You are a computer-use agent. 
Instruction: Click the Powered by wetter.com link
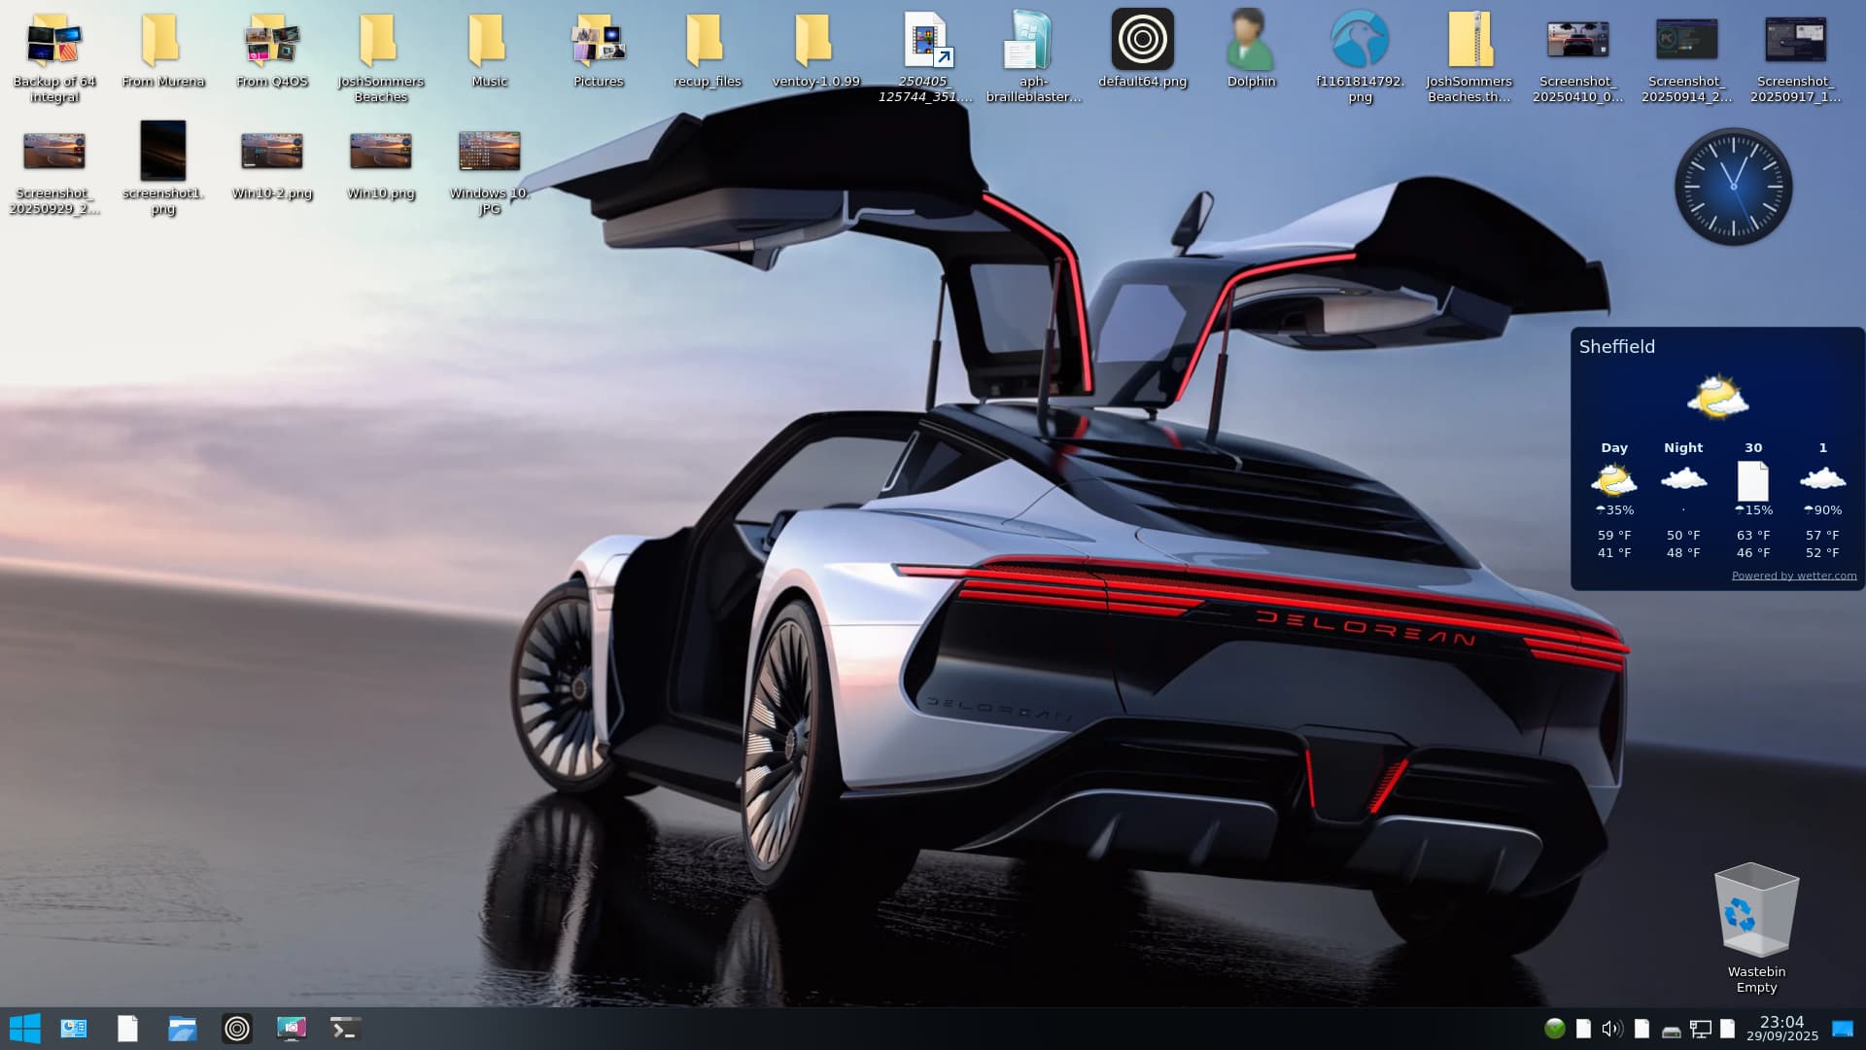tap(1793, 576)
